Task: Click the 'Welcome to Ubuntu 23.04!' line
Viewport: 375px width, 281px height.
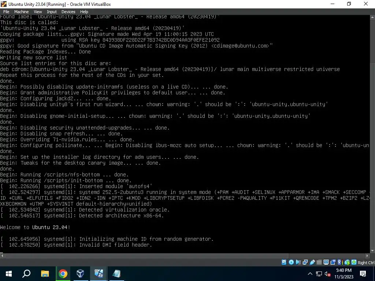Action: click(35, 227)
